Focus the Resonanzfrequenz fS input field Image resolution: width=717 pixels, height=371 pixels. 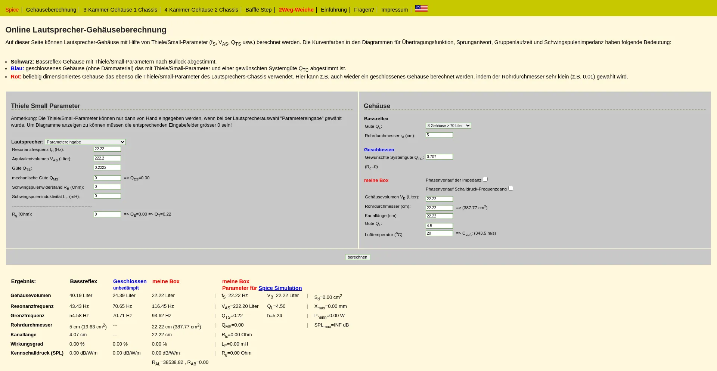(x=107, y=149)
